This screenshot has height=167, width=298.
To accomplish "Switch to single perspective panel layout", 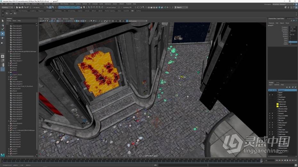I will (x=3, y=56).
